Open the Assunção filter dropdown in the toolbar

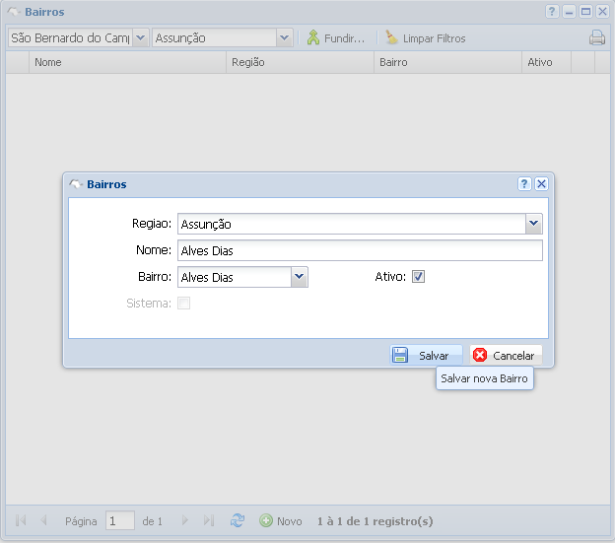pyautogui.click(x=285, y=37)
